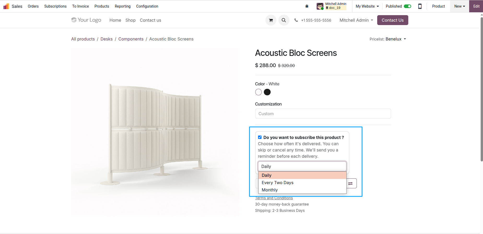Click the Product backend button
Screen dimensions: 483x234
pyautogui.click(x=438, y=6)
